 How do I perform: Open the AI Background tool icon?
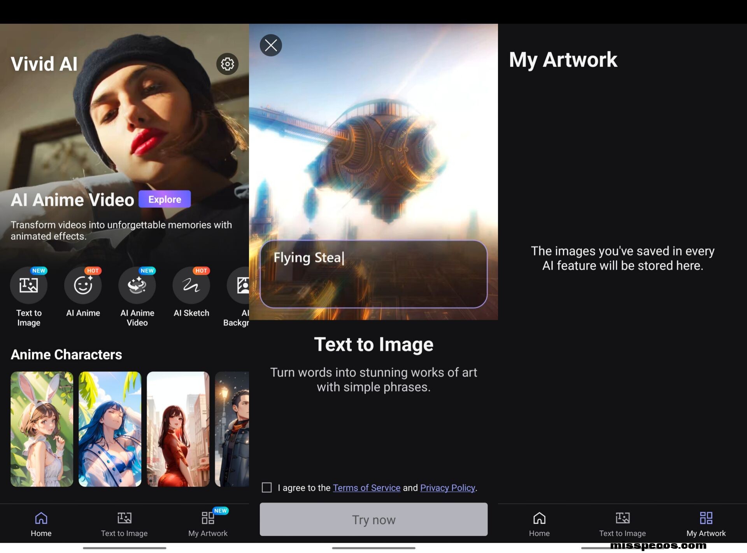239,286
